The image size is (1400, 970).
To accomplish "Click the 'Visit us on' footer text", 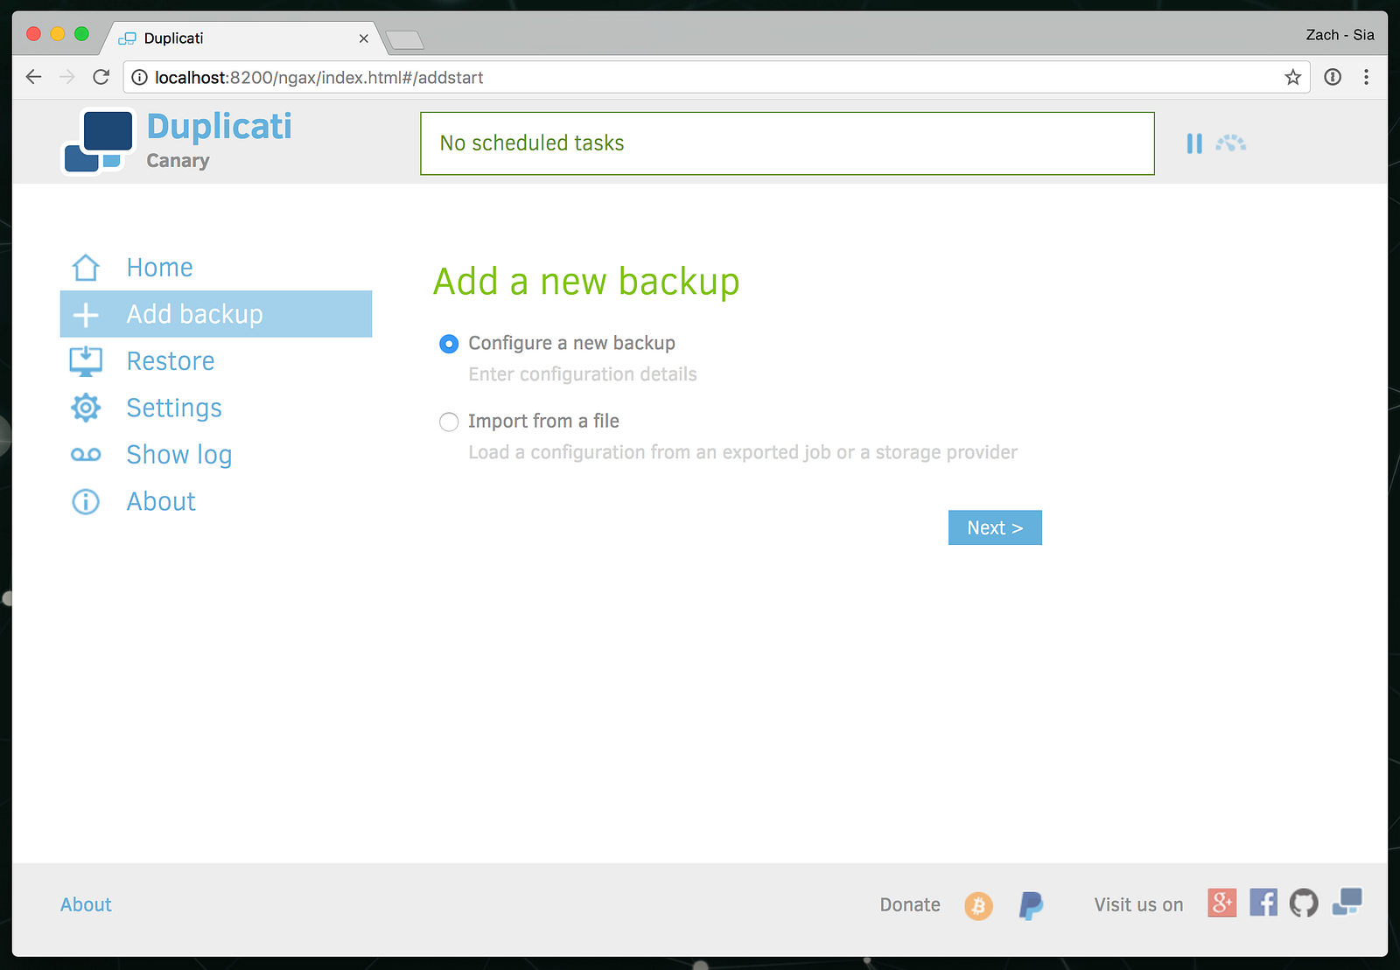I will (x=1138, y=904).
